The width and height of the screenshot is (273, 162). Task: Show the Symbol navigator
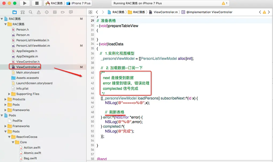23,12
